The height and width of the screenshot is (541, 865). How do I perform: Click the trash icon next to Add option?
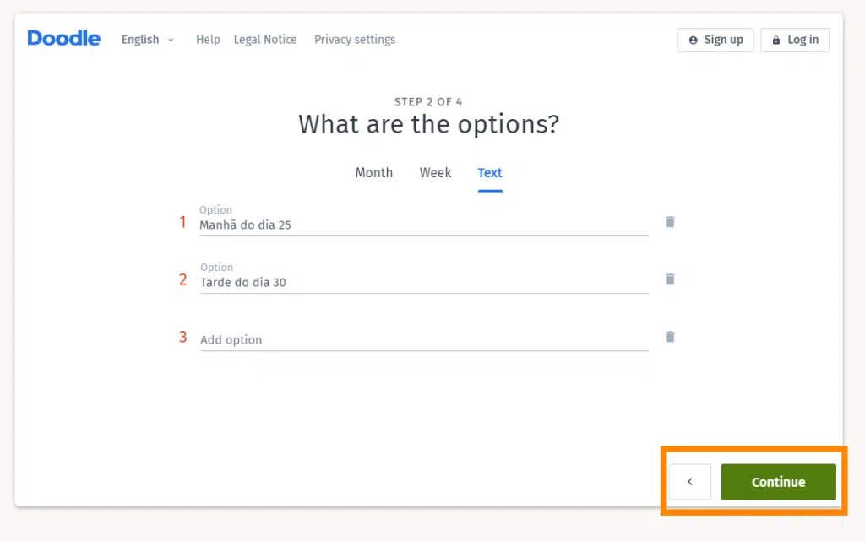click(670, 336)
